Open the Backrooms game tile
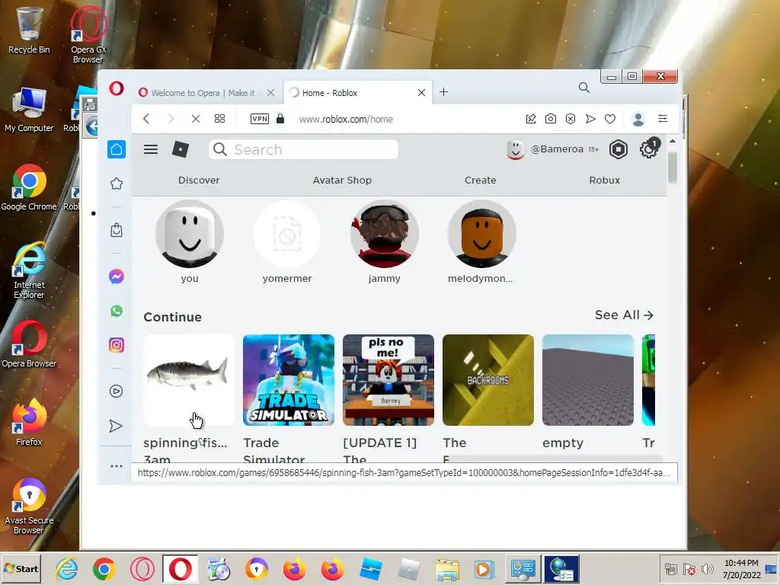 coord(488,380)
